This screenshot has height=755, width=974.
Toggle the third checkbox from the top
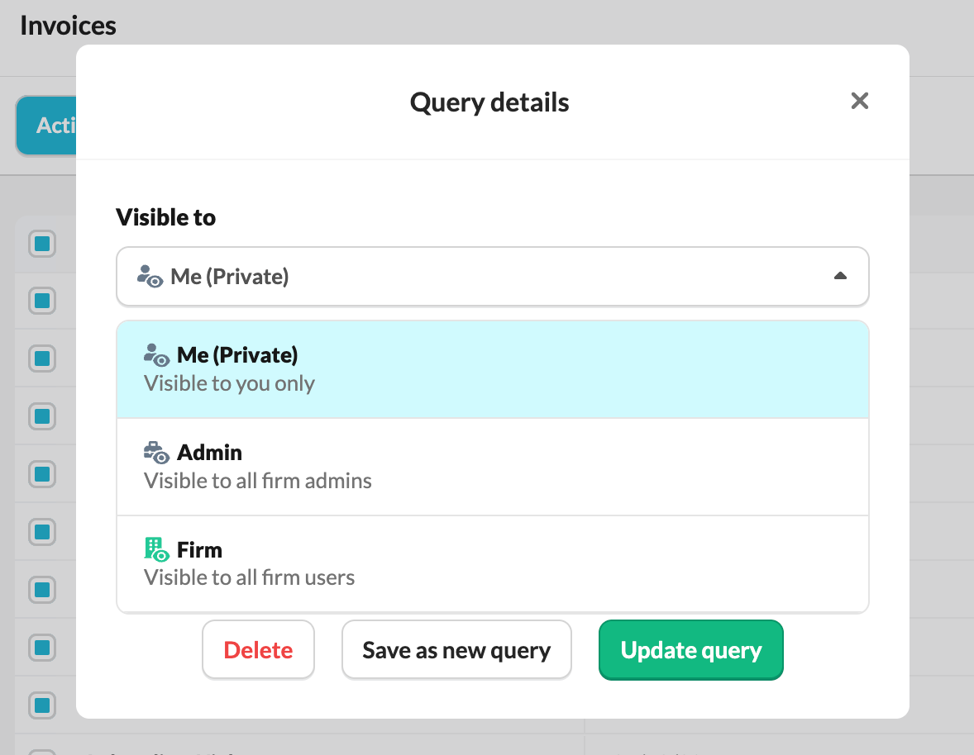coord(42,359)
